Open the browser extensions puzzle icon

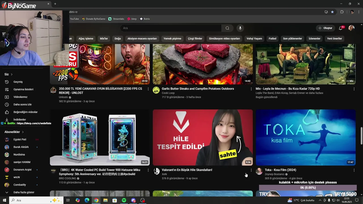(342, 12)
